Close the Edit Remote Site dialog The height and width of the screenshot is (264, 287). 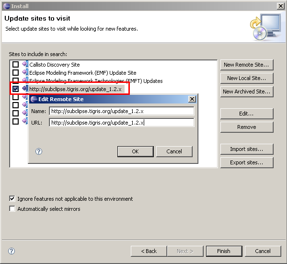tap(192, 99)
